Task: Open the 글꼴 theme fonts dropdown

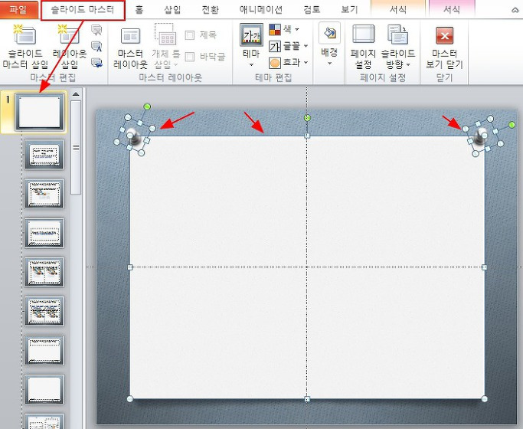Action: click(288, 46)
